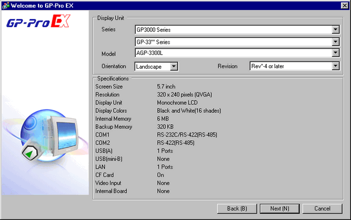Click the Specifications group heading
Viewport: 351px width, 220px height.
113,79
